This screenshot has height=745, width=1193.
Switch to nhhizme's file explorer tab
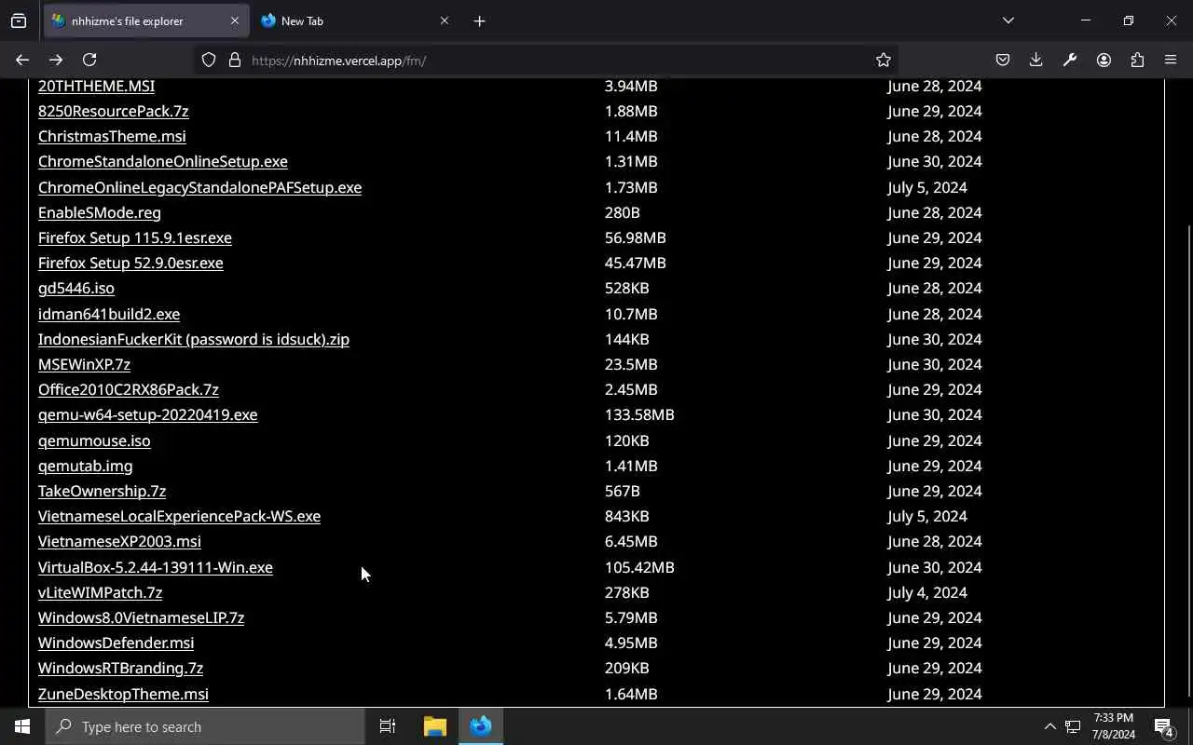[146, 20]
